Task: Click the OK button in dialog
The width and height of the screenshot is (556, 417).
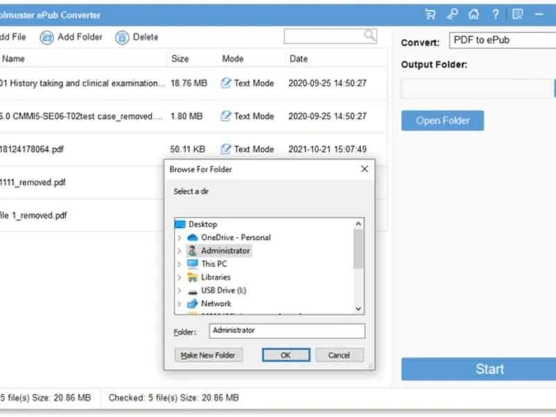Action: coord(286,355)
